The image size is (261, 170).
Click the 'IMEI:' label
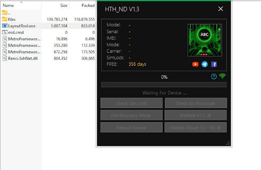pos(111,38)
